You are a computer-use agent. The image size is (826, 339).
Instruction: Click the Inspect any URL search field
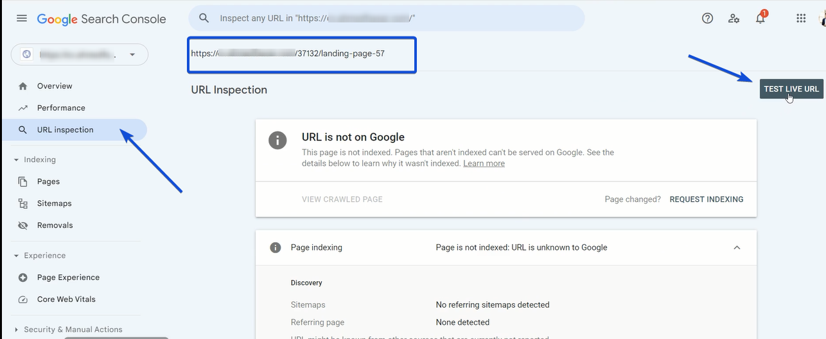click(x=387, y=19)
